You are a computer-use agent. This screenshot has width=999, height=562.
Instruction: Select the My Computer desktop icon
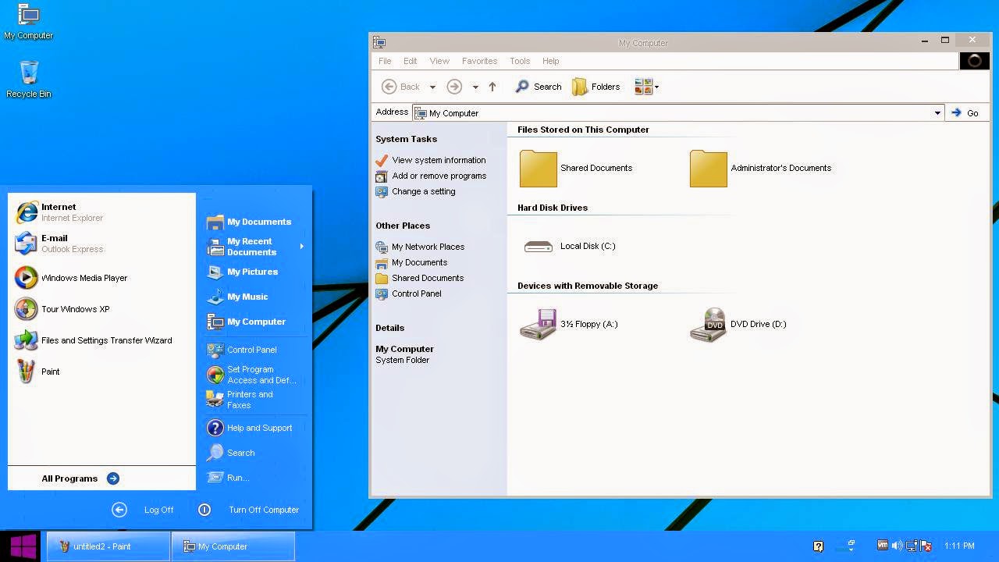point(29,22)
